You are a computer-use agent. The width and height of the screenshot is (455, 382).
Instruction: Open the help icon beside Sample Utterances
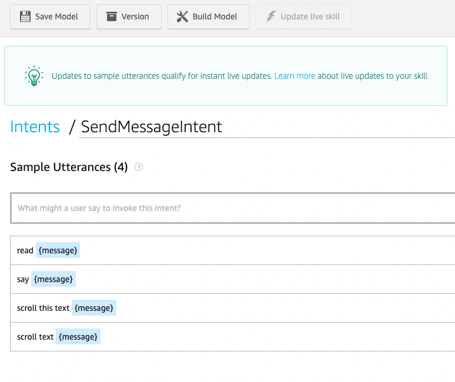(139, 167)
